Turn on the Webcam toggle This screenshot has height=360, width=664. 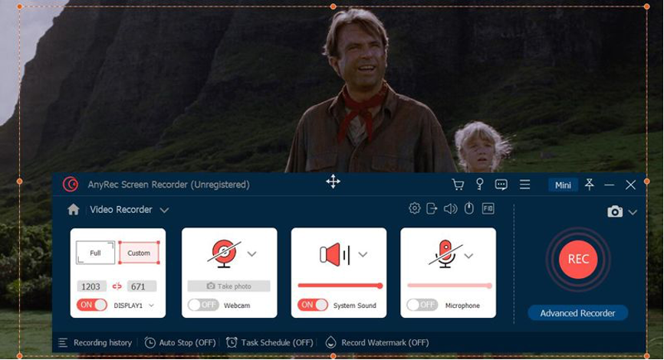(204, 305)
